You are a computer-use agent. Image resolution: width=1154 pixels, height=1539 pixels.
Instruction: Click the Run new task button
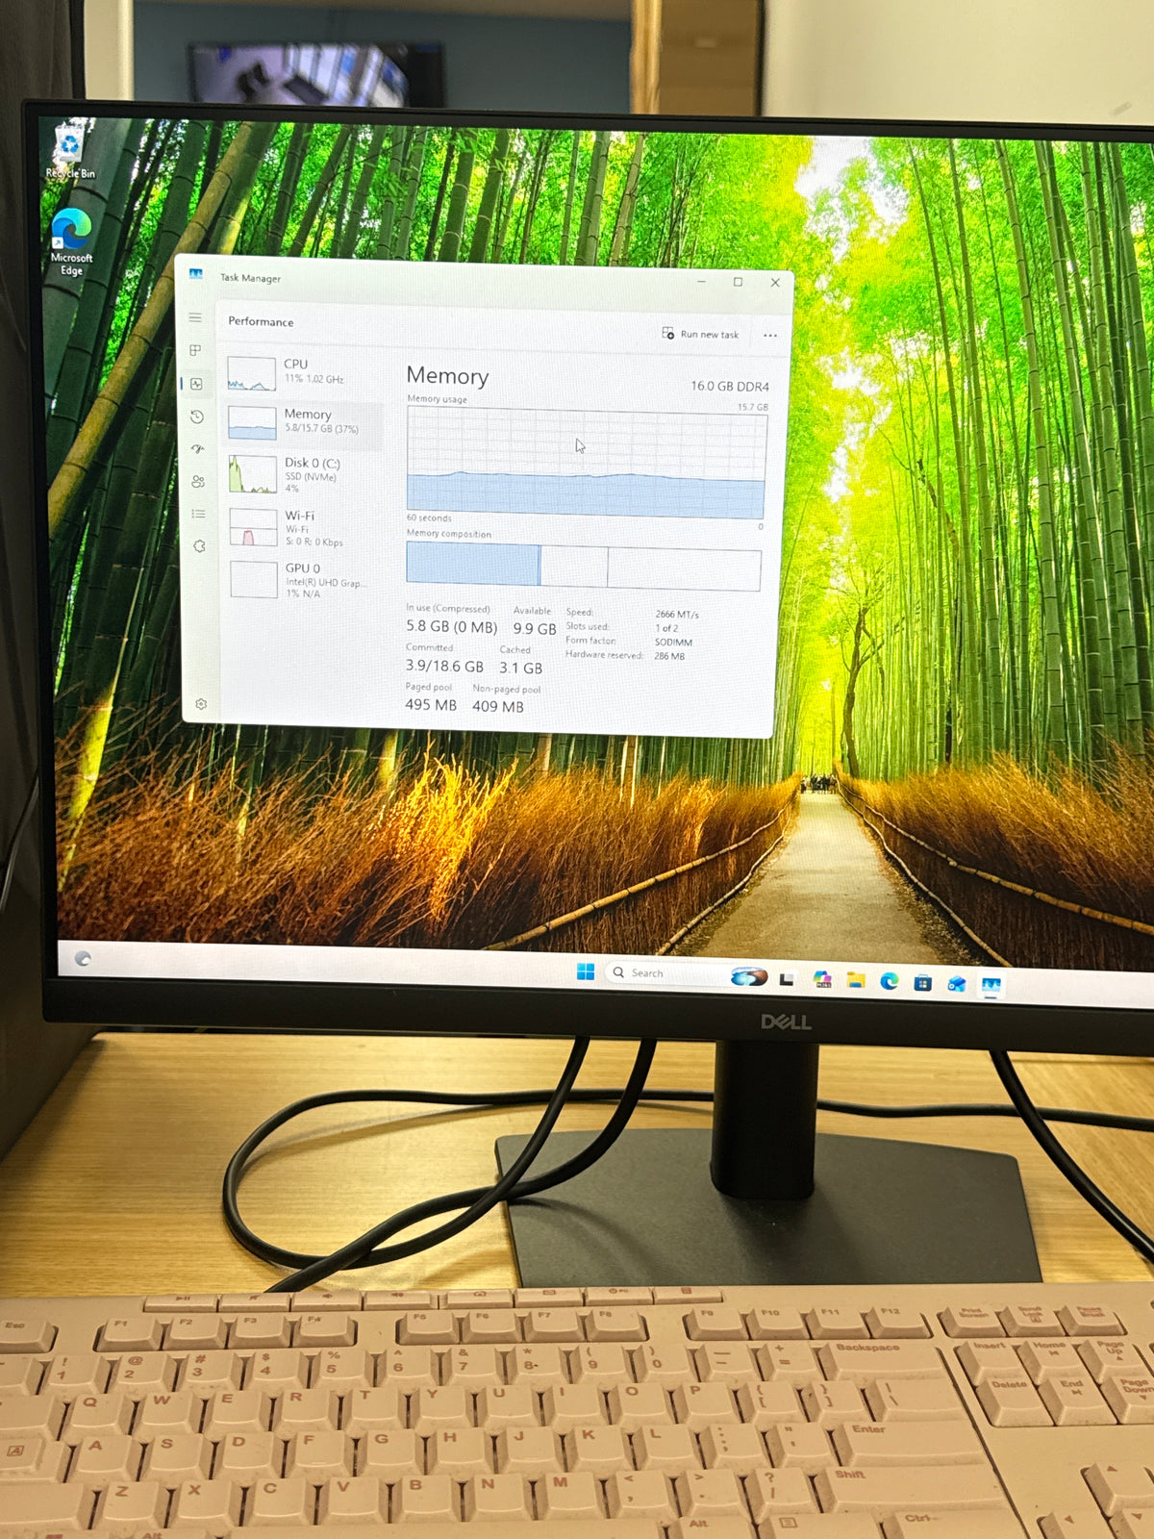pyautogui.click(x=701, y=334)
